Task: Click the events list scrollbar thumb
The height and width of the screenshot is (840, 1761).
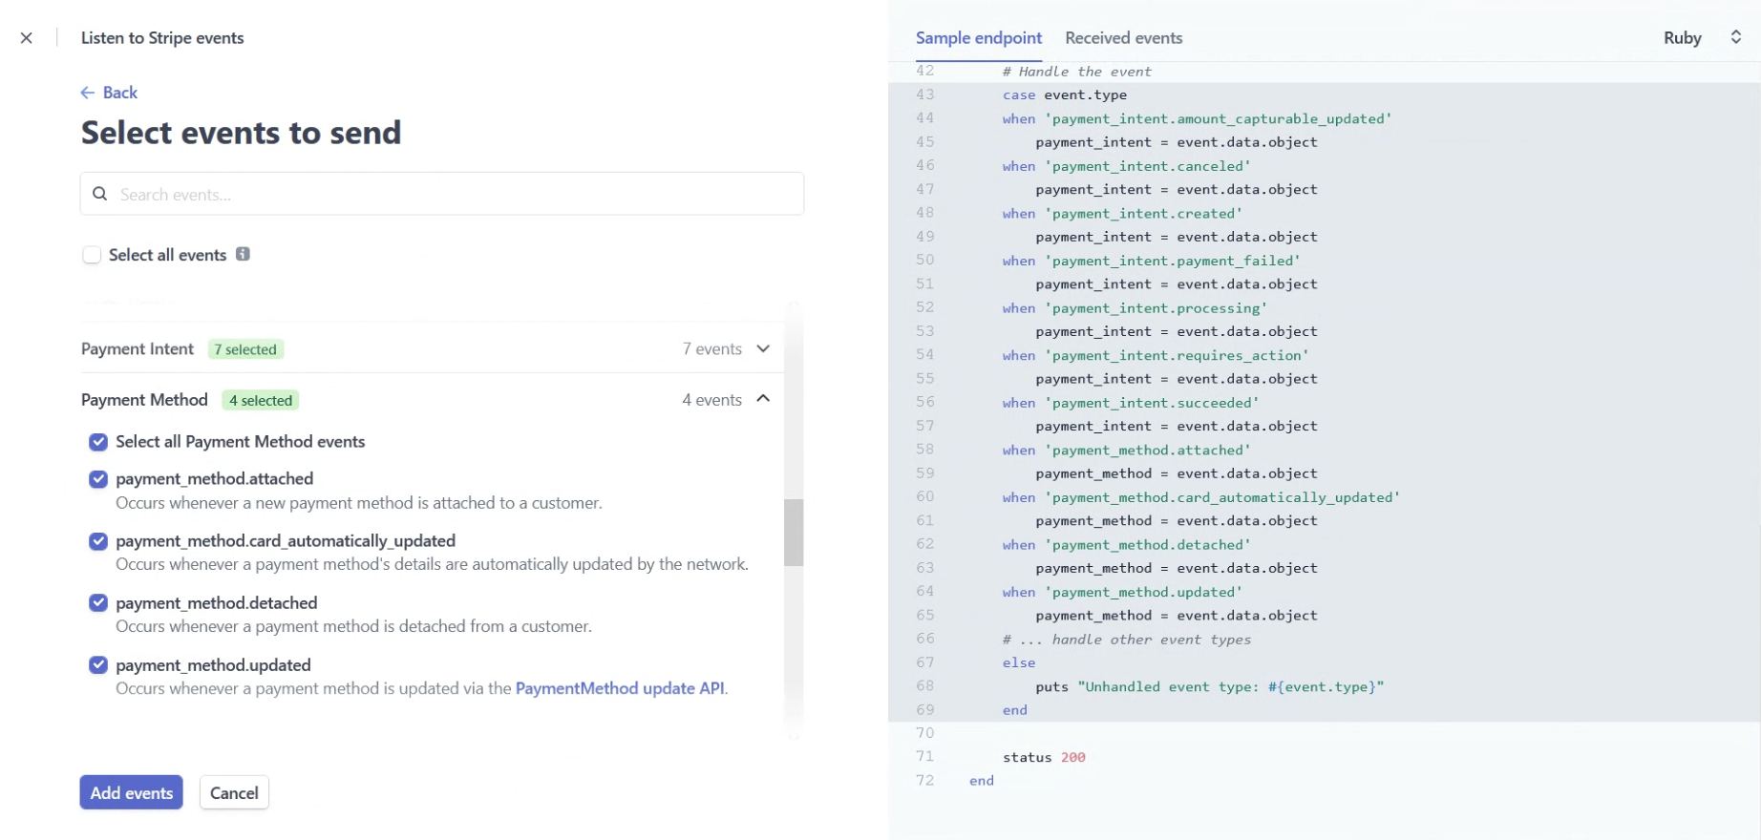Action: pos(794,533)
